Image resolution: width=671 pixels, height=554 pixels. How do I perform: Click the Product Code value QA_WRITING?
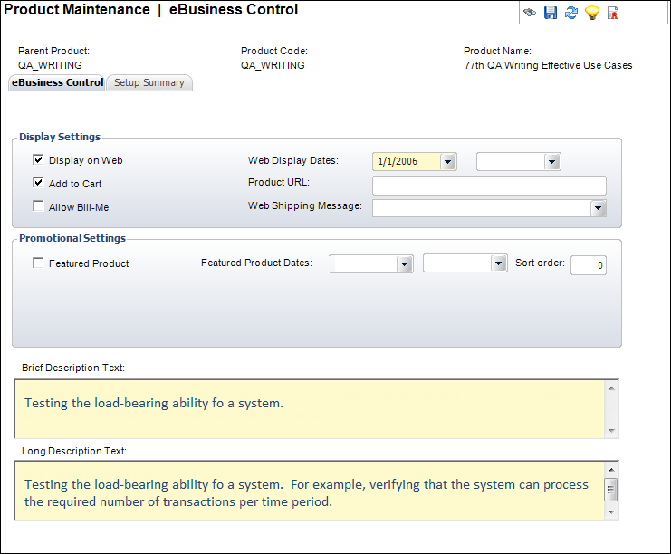tap(273, 65)
